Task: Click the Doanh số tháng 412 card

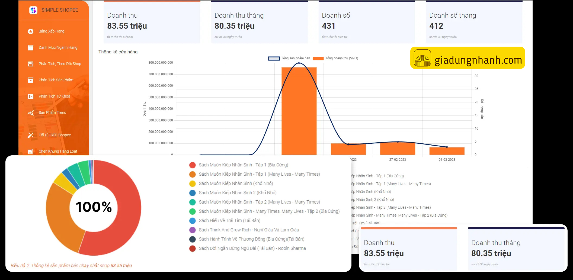Action: (x=474, y=22)
